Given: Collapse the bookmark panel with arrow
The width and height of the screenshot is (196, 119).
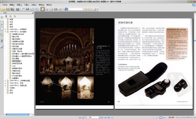Looking at the screenshot, I should click(33, 13).
